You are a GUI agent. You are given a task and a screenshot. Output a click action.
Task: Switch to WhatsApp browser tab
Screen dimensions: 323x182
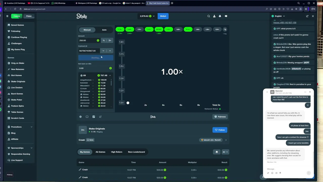(60, 3)
